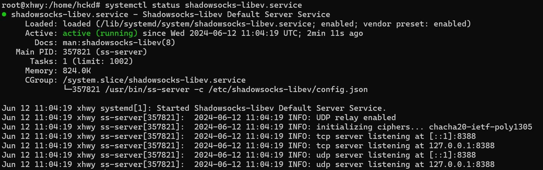Screen dimensions: 543x170
Task: Click the chacha20-ietf-poly1305 cipher name
Action: point(480,127)
